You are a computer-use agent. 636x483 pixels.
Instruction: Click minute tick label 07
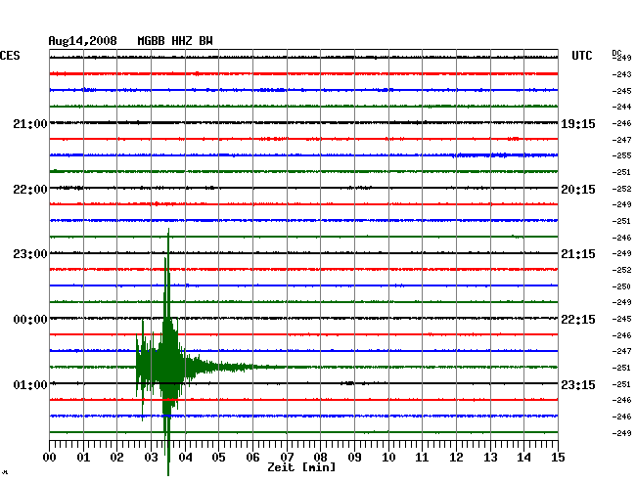[x=287, y=458]
